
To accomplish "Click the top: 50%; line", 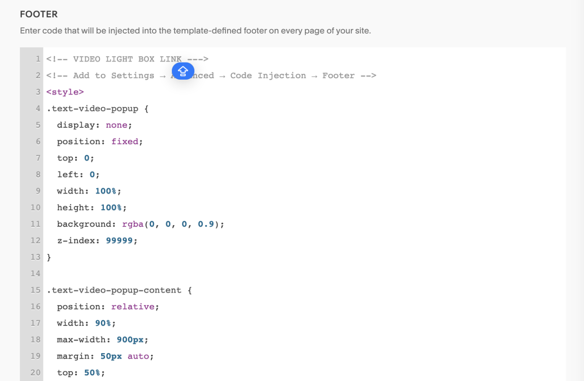I will [x=81, y=373].
